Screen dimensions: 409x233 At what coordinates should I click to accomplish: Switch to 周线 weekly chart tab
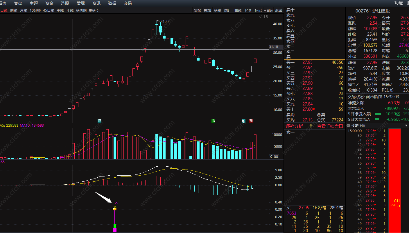click(x=14, y=10)
